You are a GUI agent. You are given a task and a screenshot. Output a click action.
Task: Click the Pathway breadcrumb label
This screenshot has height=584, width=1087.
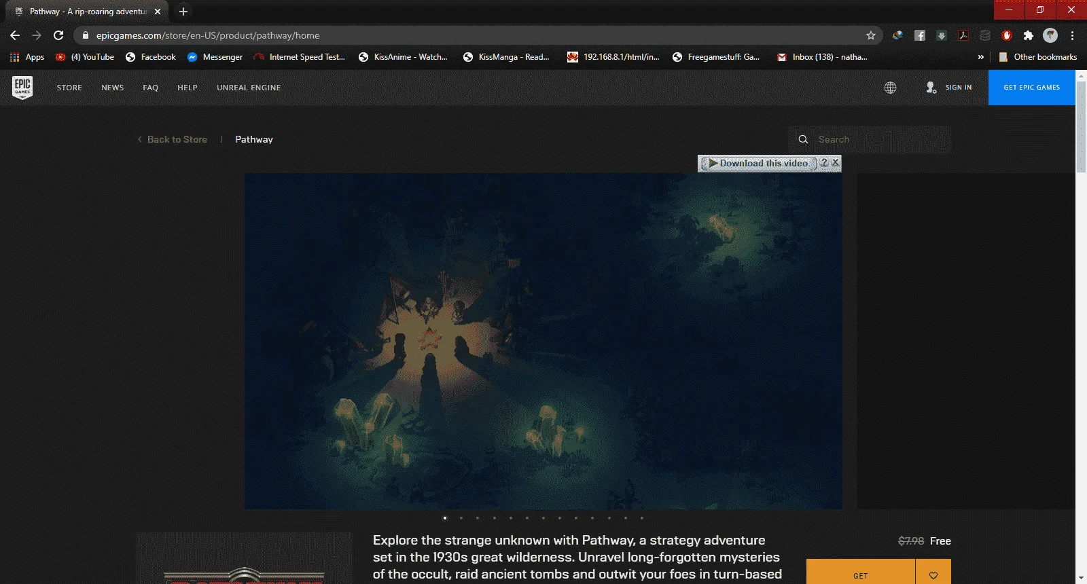click(x=254, y=139)
